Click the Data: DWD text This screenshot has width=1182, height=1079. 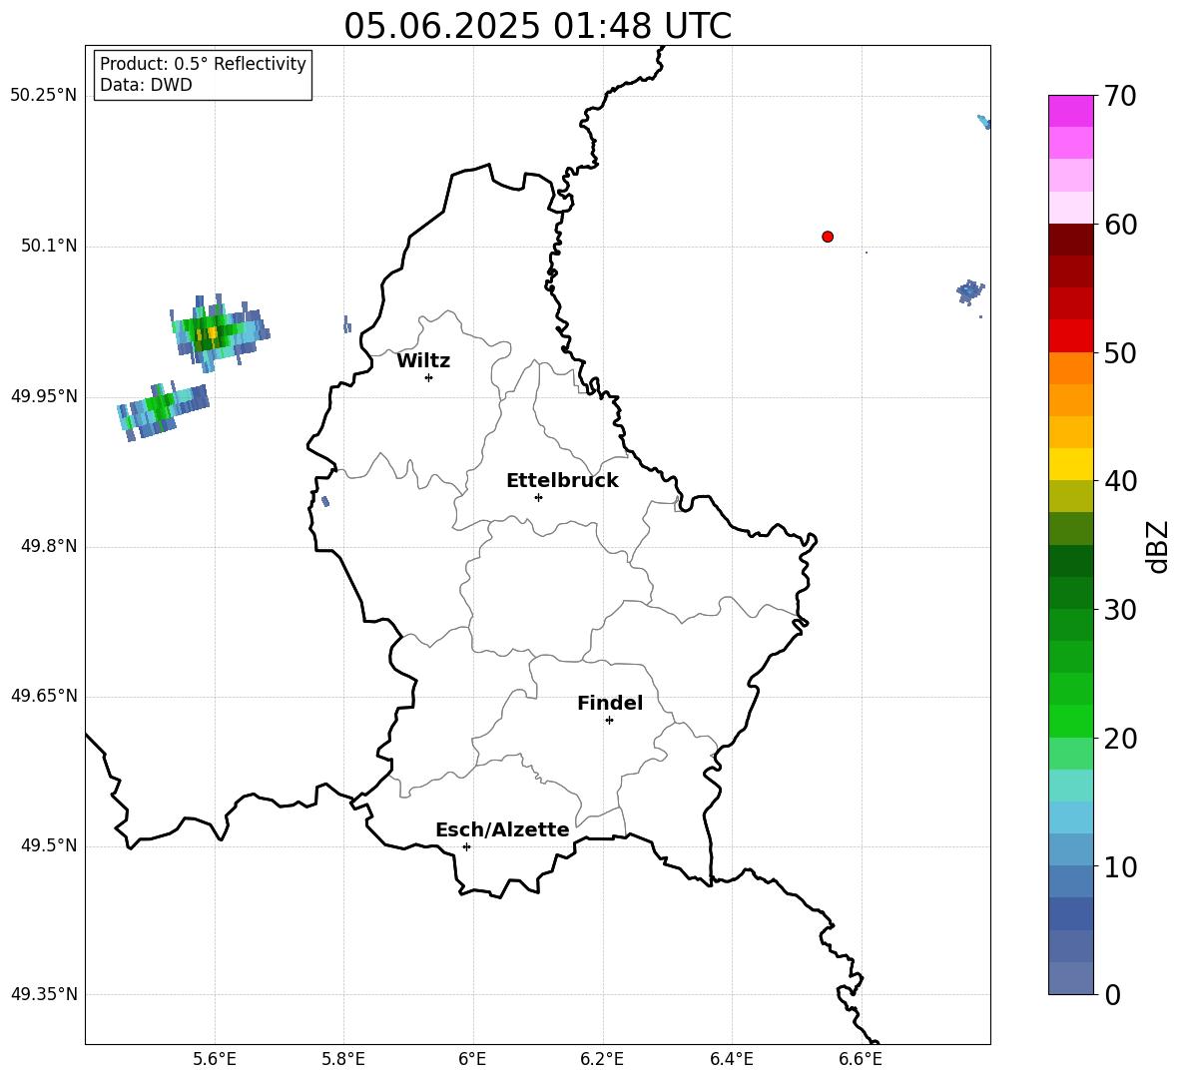(x=146, y=85)
